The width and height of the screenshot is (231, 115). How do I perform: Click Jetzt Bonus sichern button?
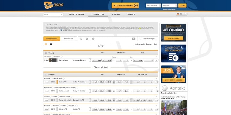pos(174,80)
